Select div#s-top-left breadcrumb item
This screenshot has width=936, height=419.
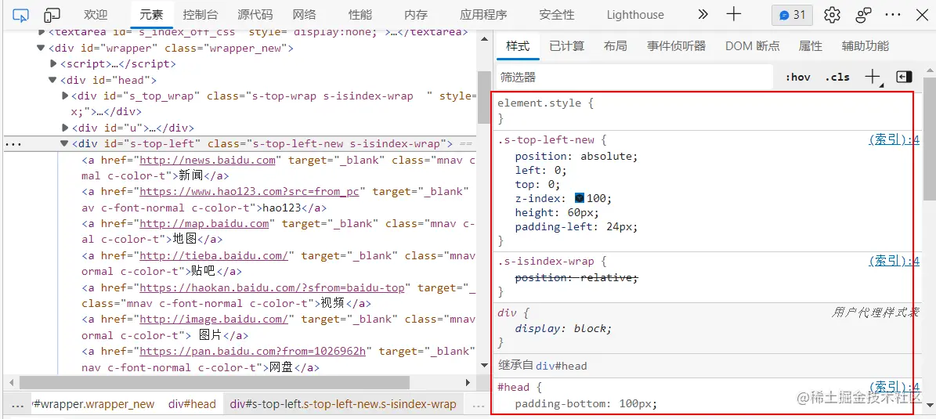pyautogui.click(x=343, y=404)
